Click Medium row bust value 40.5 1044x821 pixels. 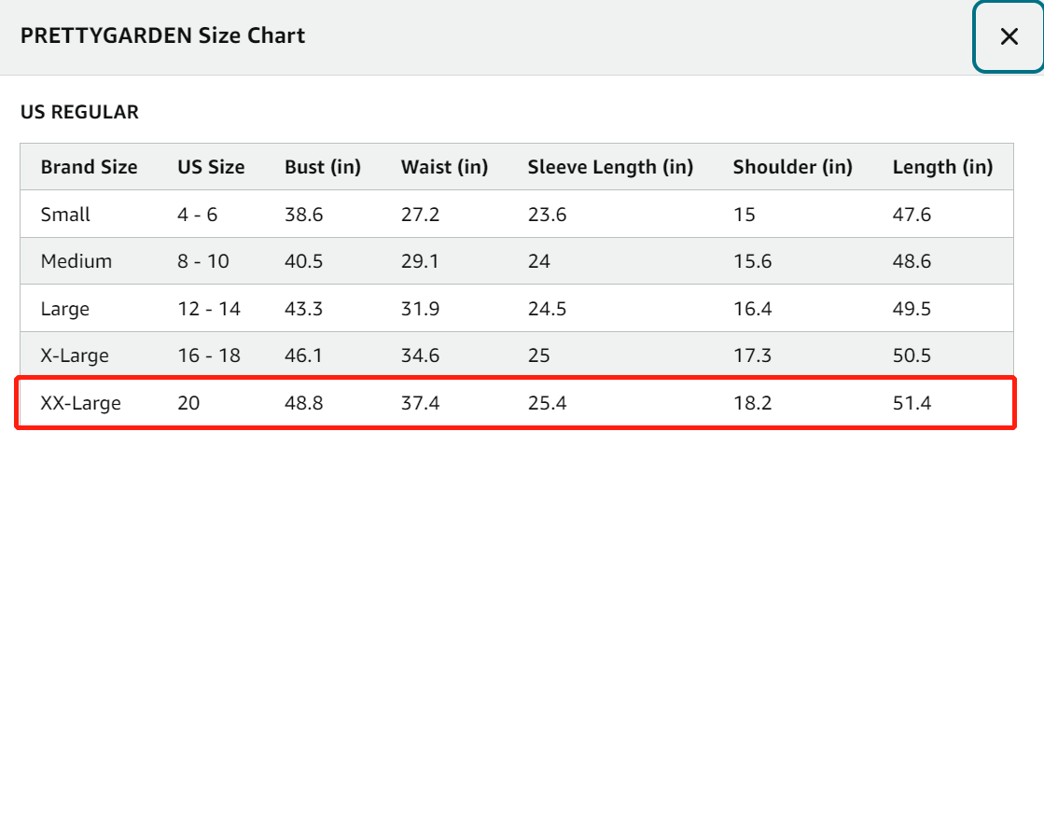tap(303, 261)
